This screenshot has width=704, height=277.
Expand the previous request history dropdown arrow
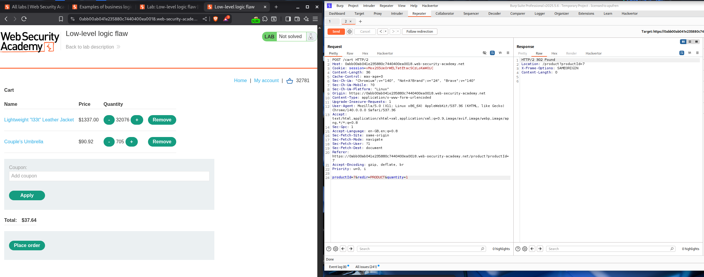[x=386, y=31]
